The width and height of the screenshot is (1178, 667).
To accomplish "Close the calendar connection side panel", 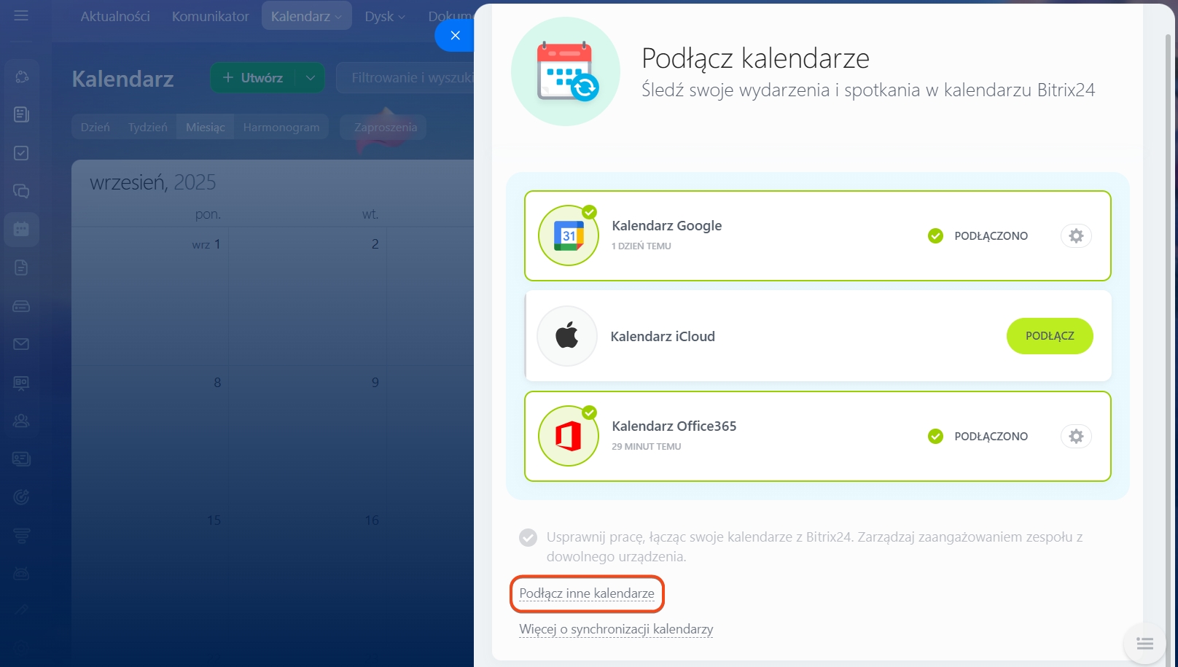I will (455, 35).
